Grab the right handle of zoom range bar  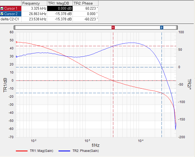tap(177, 28)
